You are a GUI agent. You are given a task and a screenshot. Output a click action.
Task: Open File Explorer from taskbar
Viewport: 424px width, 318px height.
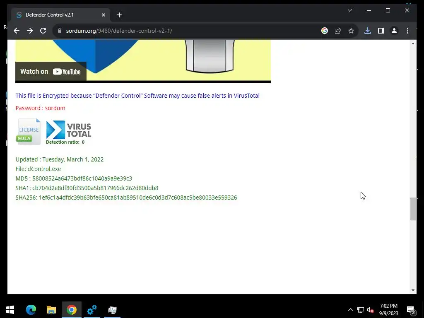pyautogui.click(x=51, y=310)
